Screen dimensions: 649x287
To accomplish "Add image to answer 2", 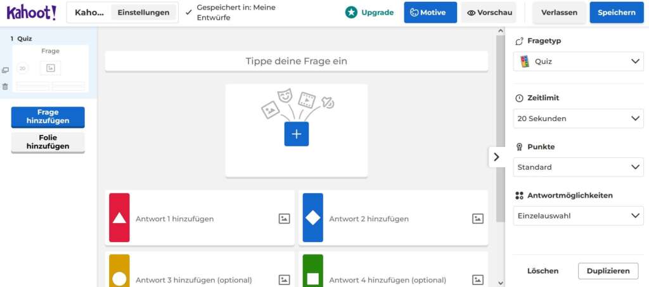I will [x=477, y=219].
